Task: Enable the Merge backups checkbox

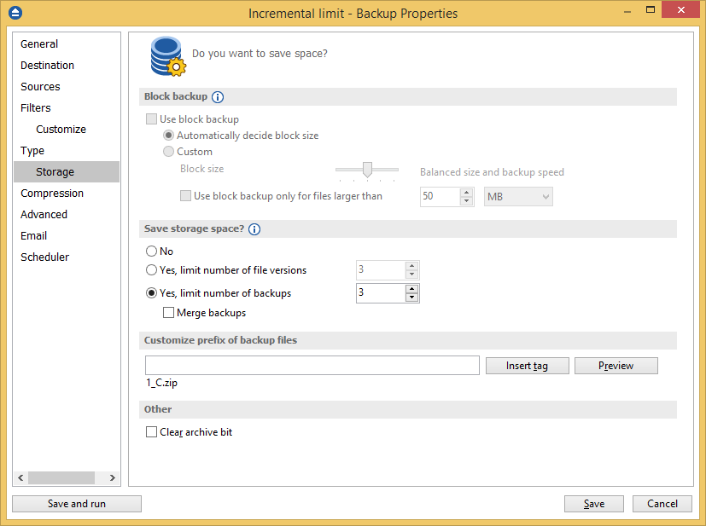Action: coord(168,313)
